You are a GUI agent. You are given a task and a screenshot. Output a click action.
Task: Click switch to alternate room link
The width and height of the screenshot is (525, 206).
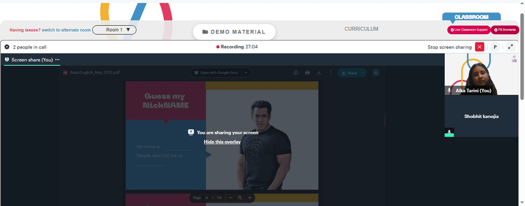pos(66,30)
